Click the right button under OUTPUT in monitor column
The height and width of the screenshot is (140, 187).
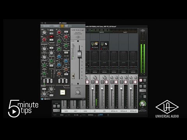click(145, 96)
